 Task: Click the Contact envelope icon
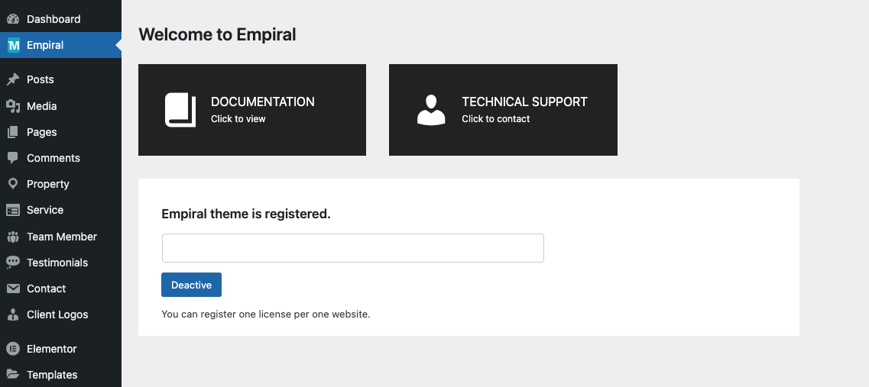coord(13,289)
